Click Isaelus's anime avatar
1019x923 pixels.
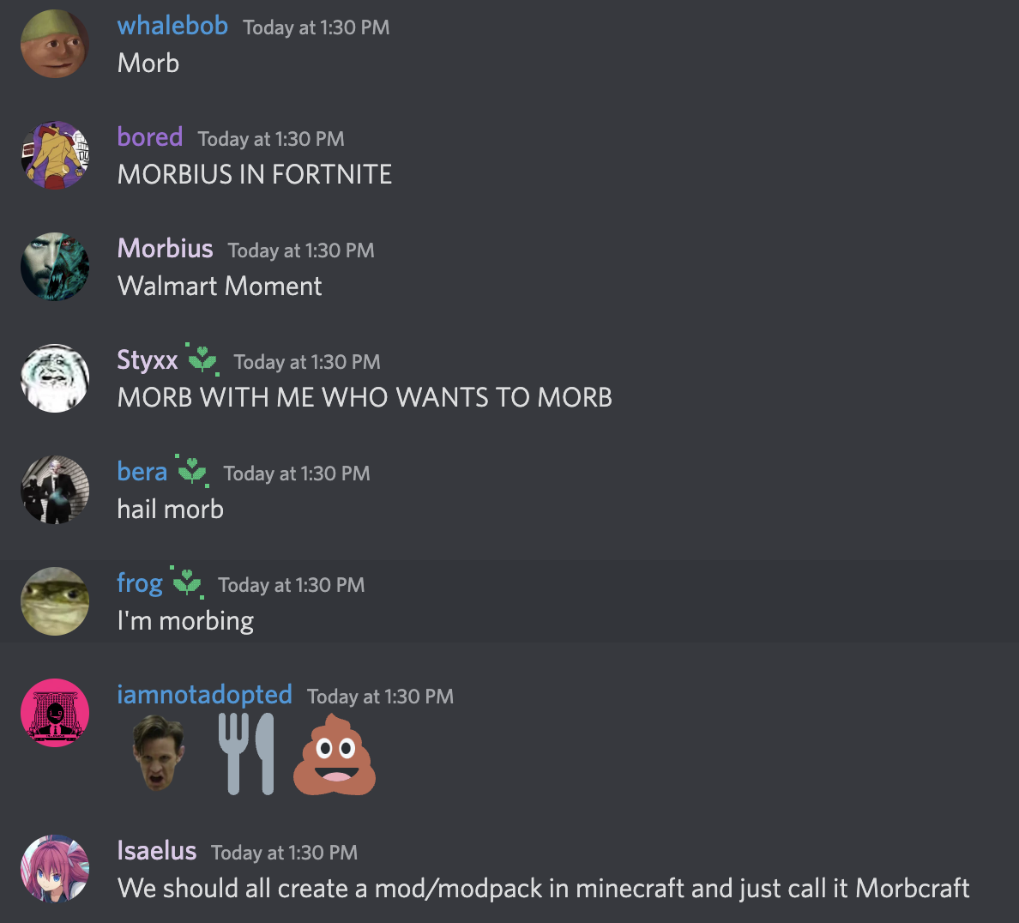click(55, 869)
